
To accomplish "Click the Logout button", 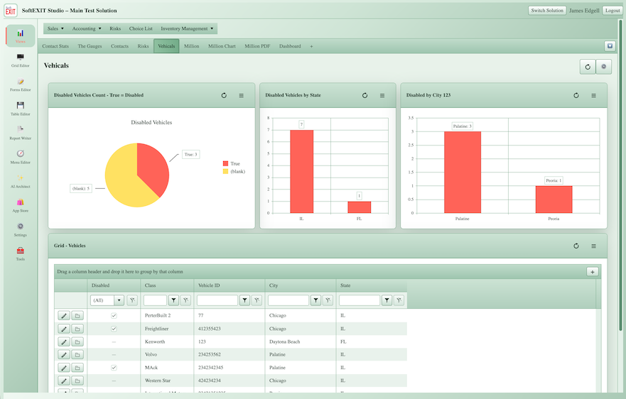I will [612, 11].
